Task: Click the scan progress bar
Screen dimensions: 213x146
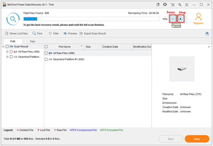Action: 92,19
